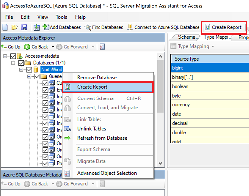249x196 pixels.
Task: Select the boolean source type row
Action: pyautogui.click(x=210, y=87)
